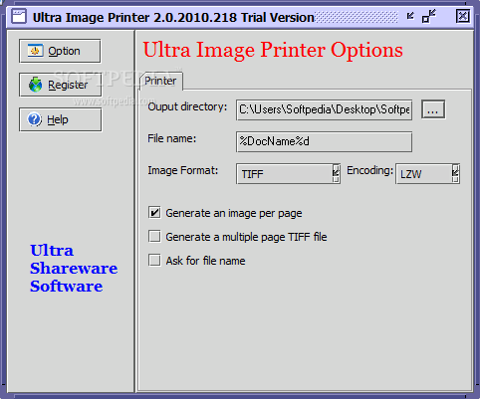The image size is (480, 399).
Task: Click the Option button
Action: 60,51
